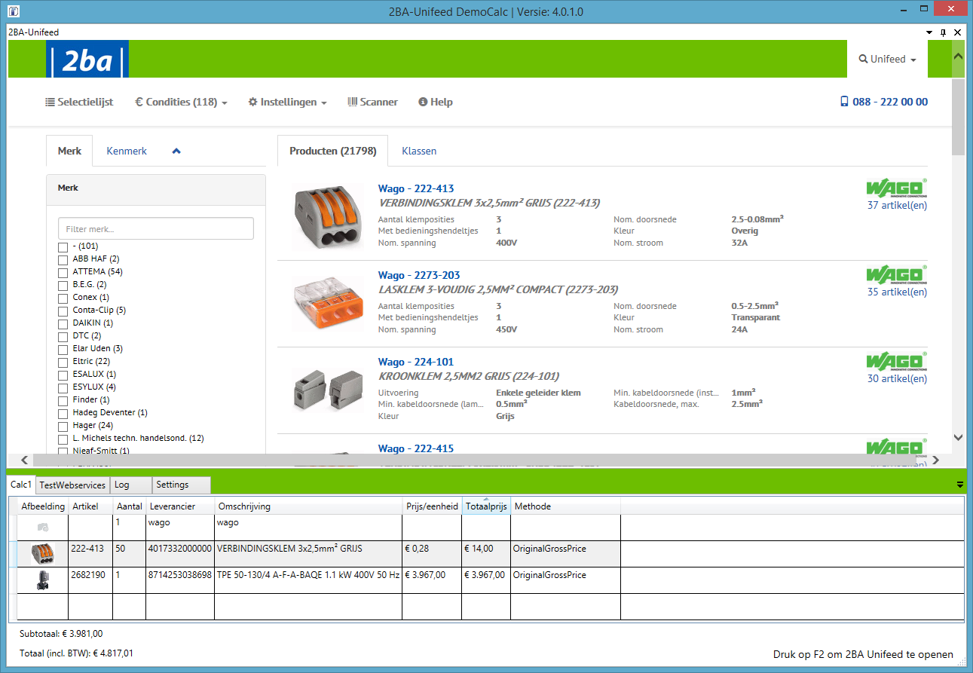Collapse the filter panel using the Kenmerk chevron

click(x=176, y=150)
